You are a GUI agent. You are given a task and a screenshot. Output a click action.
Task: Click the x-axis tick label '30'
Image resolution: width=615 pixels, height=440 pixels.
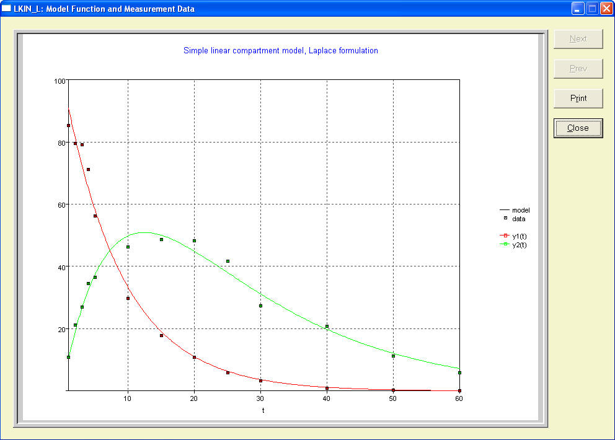[260, 400]
